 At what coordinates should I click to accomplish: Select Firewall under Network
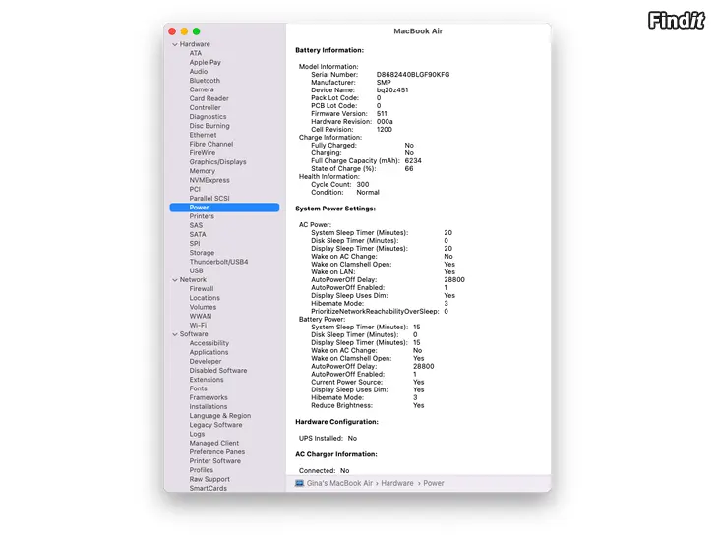(x=202, y=289)
